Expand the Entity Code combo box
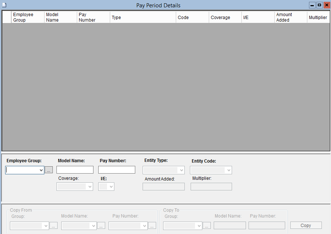The image size is (331, 234). (x=211, y=170)
